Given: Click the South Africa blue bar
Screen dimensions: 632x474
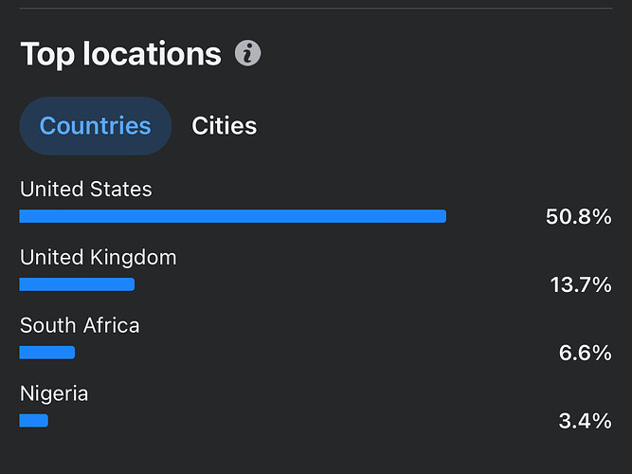Looking at the screenshot, I should click(47, 353).
